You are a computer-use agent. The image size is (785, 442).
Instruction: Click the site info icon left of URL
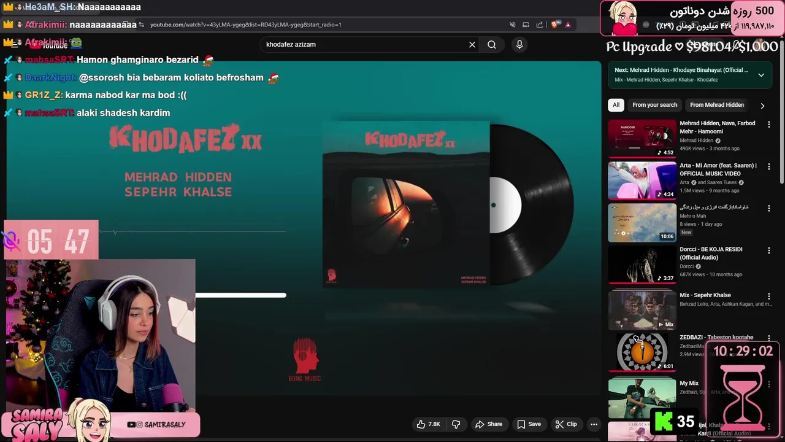tap(142, 25)
